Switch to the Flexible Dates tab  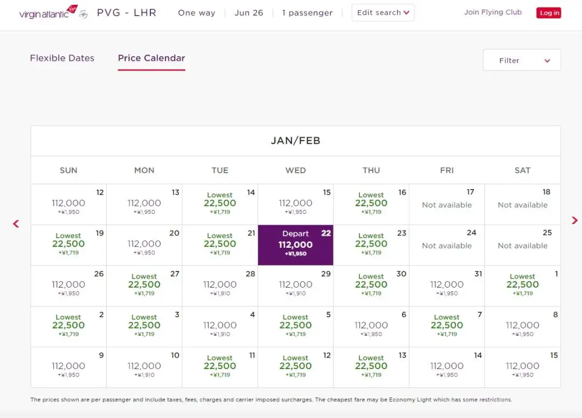62,58
